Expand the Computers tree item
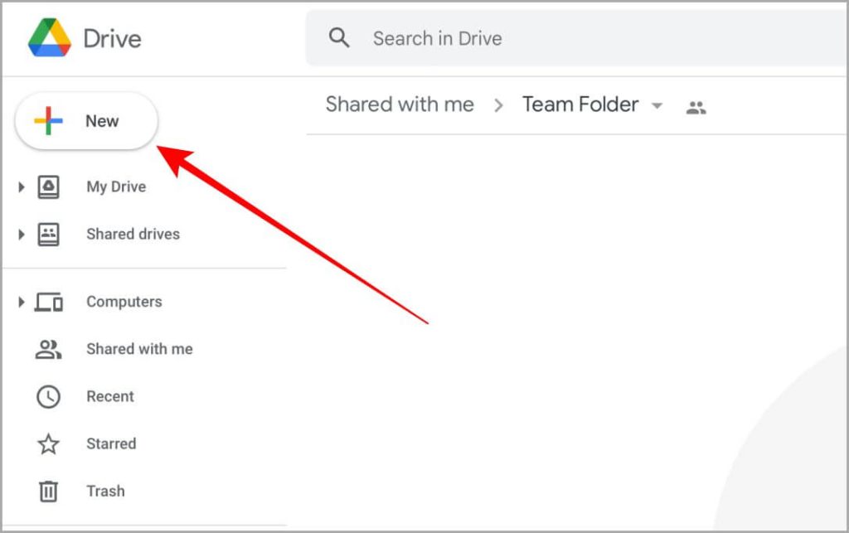849x533 pixels. pos(21,302)
